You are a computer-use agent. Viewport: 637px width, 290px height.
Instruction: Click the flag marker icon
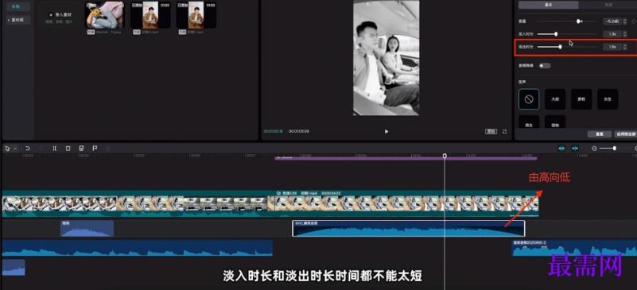pos(95,149)
